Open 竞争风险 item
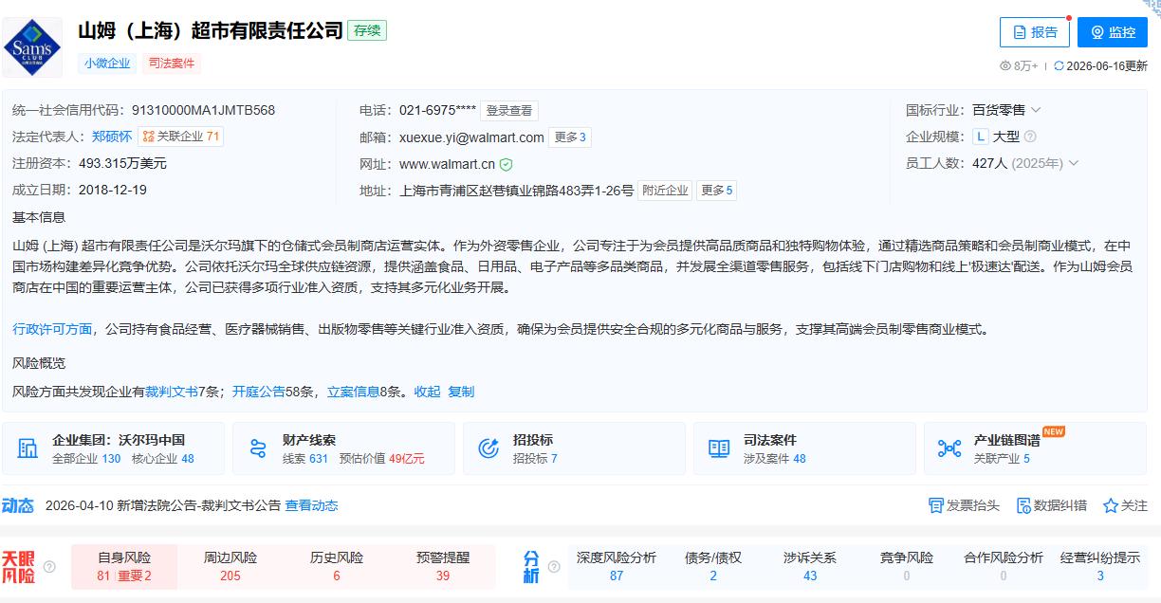Image resolution: width=1161 pixels, height=603 pixels. (907, 566)
